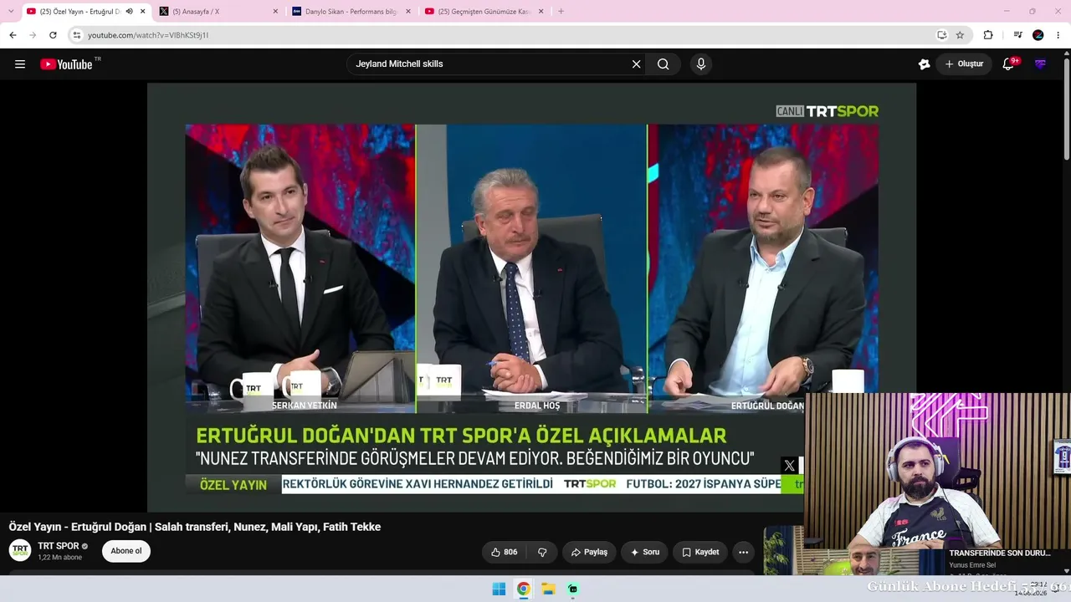
Task: Subscribe with the Abone ol button
Action: point(126,551)
